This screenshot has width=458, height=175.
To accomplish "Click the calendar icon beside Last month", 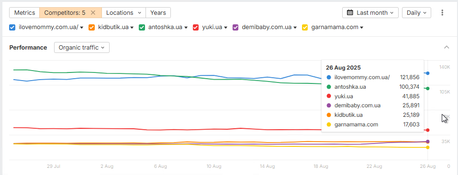I will [350, 12].
